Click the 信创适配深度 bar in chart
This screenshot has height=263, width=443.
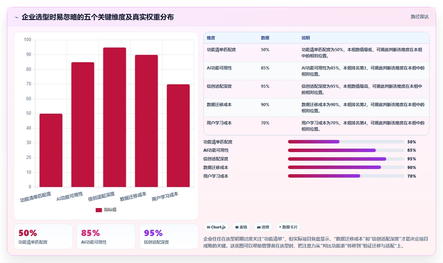pos(115,117)
